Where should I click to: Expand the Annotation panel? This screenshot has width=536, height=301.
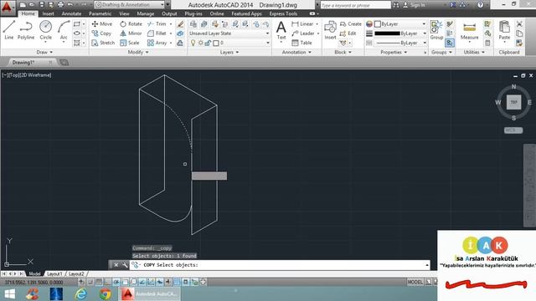click(296, 52)
